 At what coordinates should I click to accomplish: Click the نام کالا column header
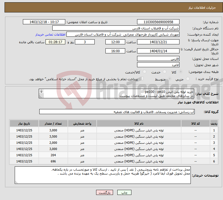pyautogui.click(x=139, y=123)
